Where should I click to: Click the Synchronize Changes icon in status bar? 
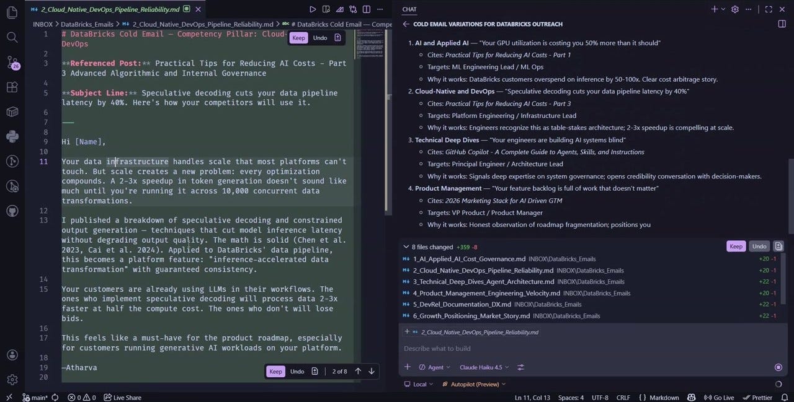pyautogui.click(x=55, y=398)
